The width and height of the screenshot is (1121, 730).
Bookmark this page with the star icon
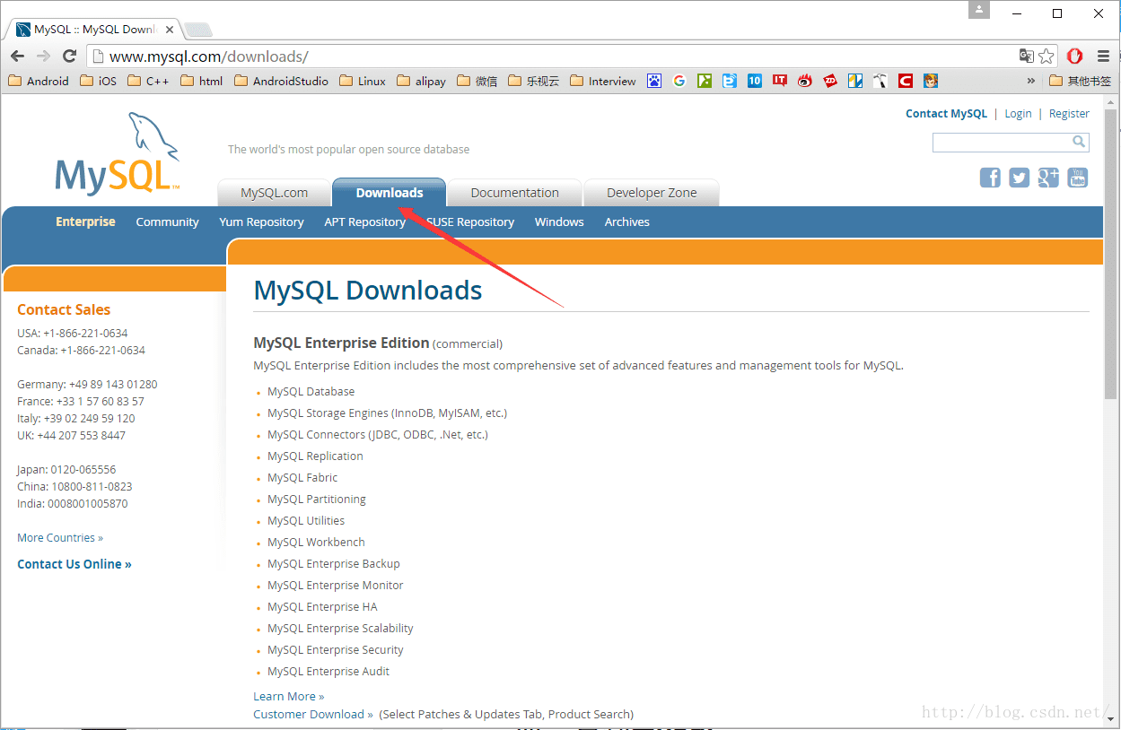pos(1047,56)
